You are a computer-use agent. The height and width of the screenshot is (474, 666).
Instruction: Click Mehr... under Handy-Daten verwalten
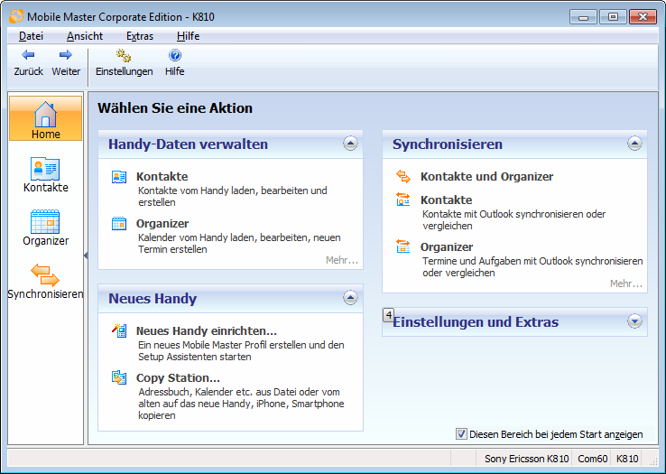tap(342, 260)
